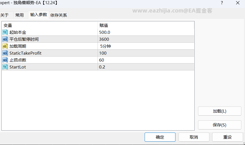Click the integer icon beside 平仓后暂停时间
245x145 pixels.
(5, 39)
